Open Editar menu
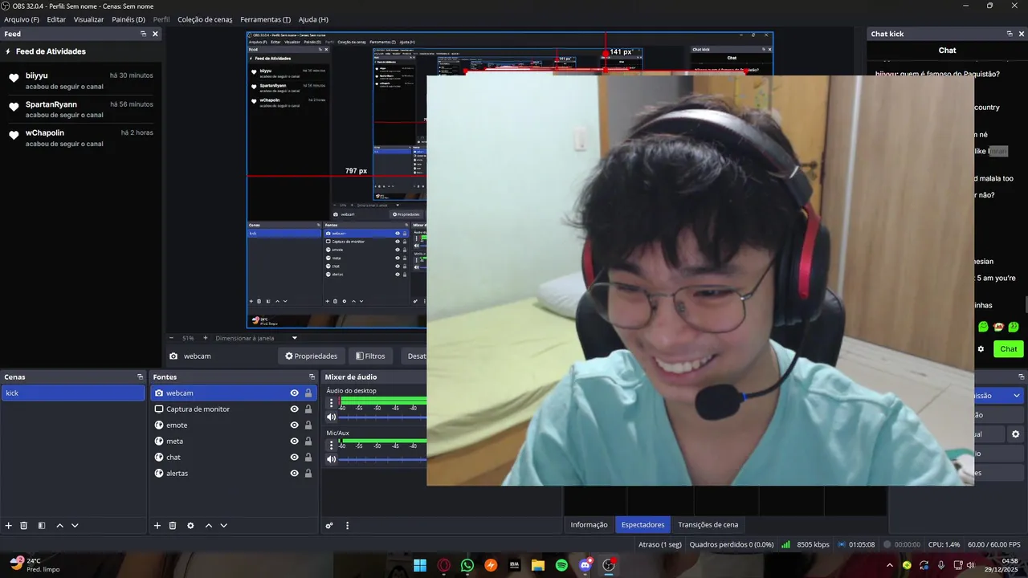Screen dimensions: 1028x578 click(x=56, y=19)
